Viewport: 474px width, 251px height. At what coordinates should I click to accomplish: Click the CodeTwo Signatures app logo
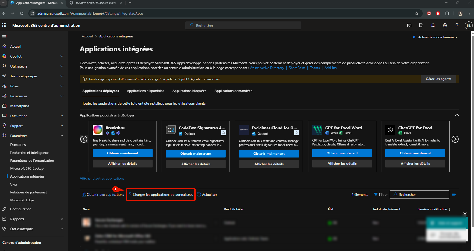(x=171, y=130)
